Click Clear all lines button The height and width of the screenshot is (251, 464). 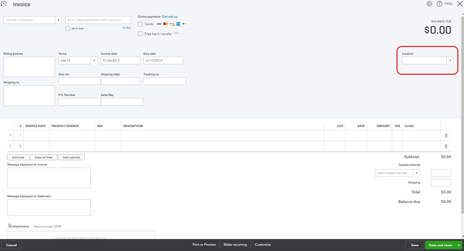click(44, 157)
